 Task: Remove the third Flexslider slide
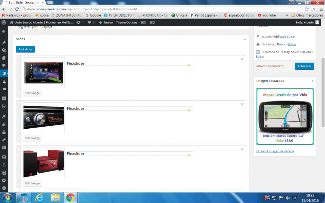tap(242, 149)
